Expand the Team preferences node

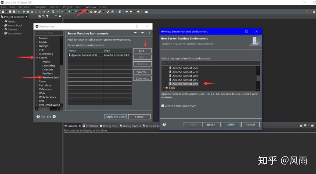37,81
